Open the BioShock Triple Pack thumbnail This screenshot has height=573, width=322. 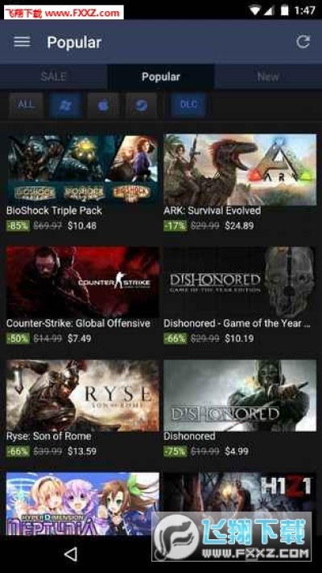(82, 168)
